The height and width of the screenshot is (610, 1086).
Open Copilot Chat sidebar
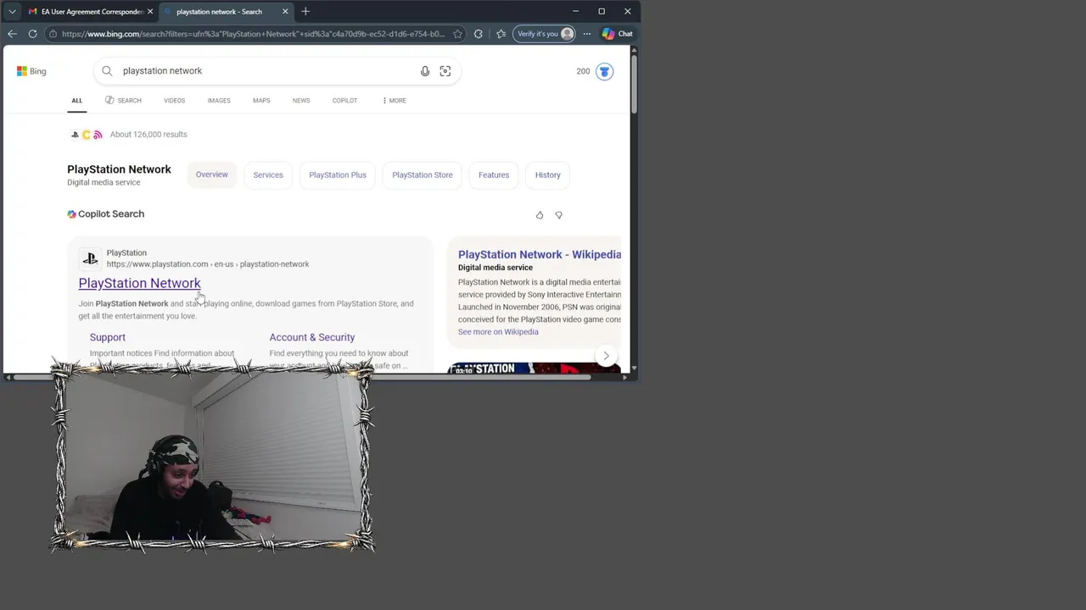pos(618,34)
